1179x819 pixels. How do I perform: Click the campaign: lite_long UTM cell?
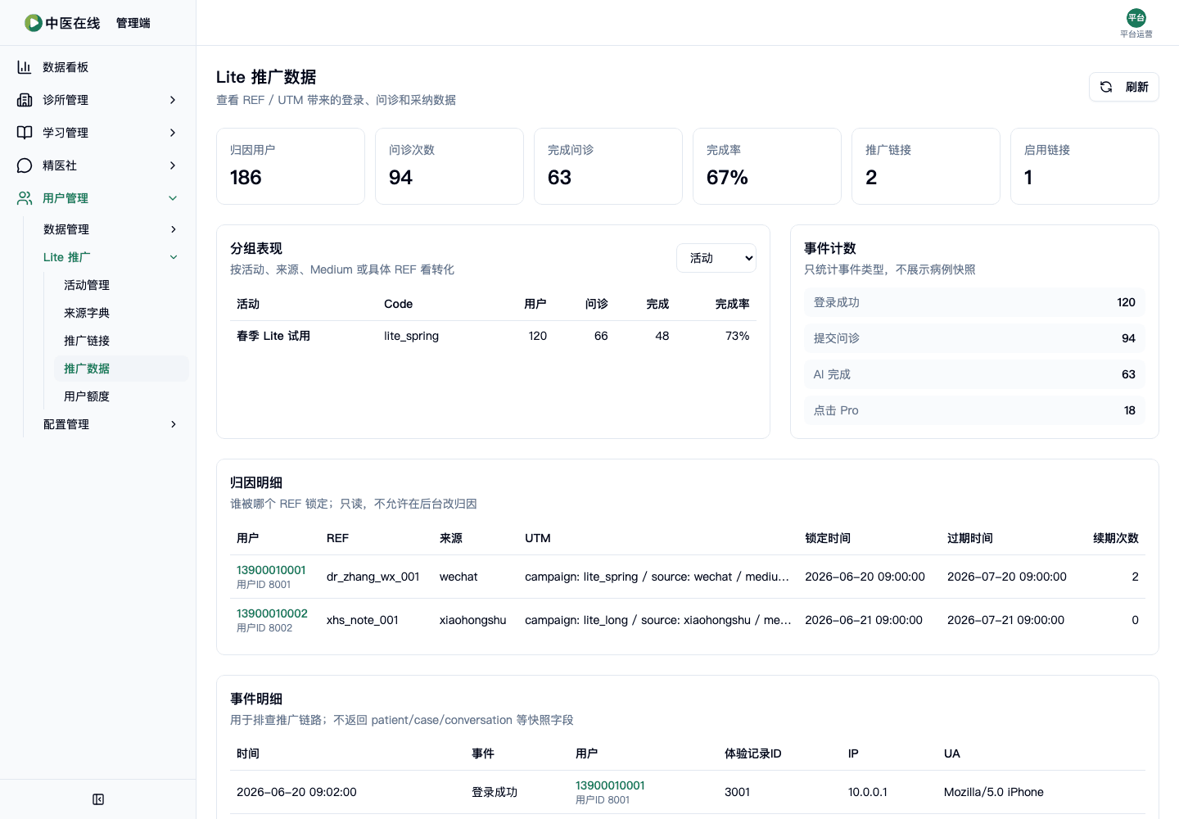click(x=658, y=620)
